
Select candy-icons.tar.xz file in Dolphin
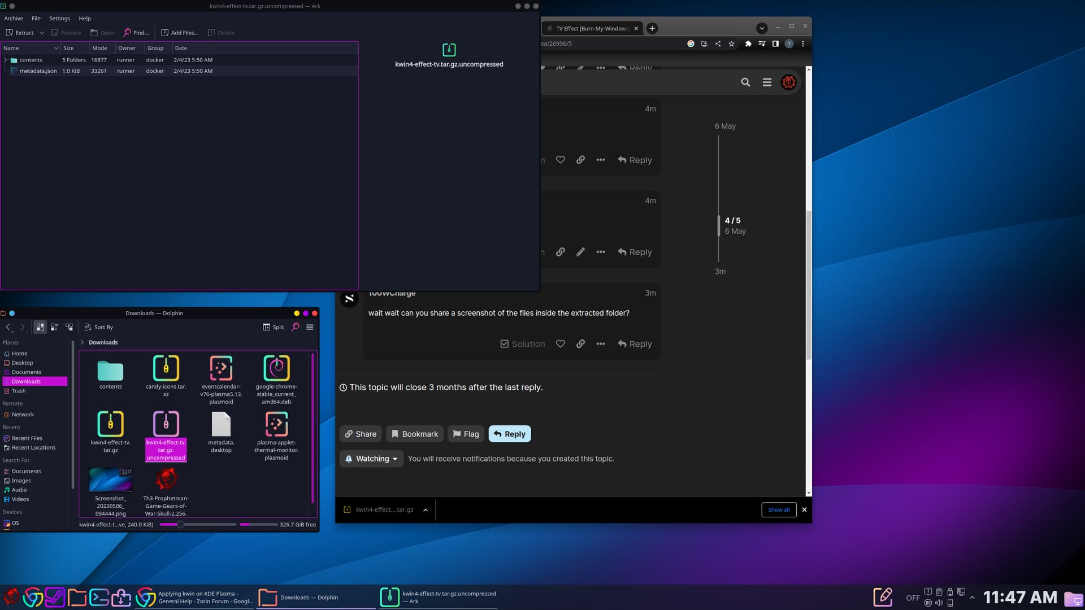(166, 375)
